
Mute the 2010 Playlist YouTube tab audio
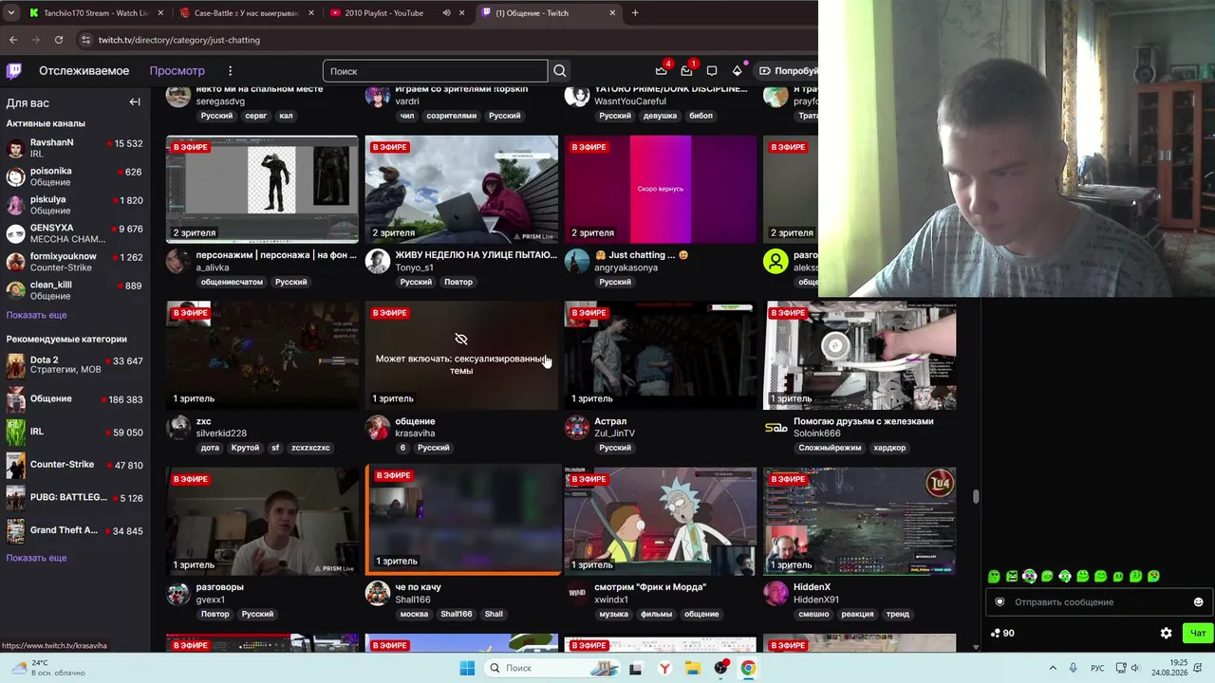click(446, 13)
